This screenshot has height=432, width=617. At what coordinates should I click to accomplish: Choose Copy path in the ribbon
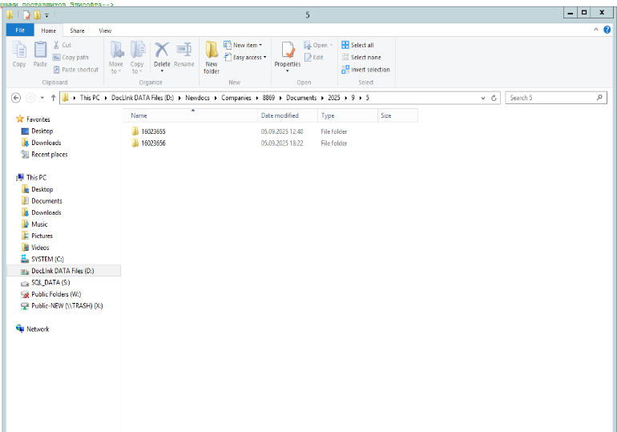click(71, 58)
